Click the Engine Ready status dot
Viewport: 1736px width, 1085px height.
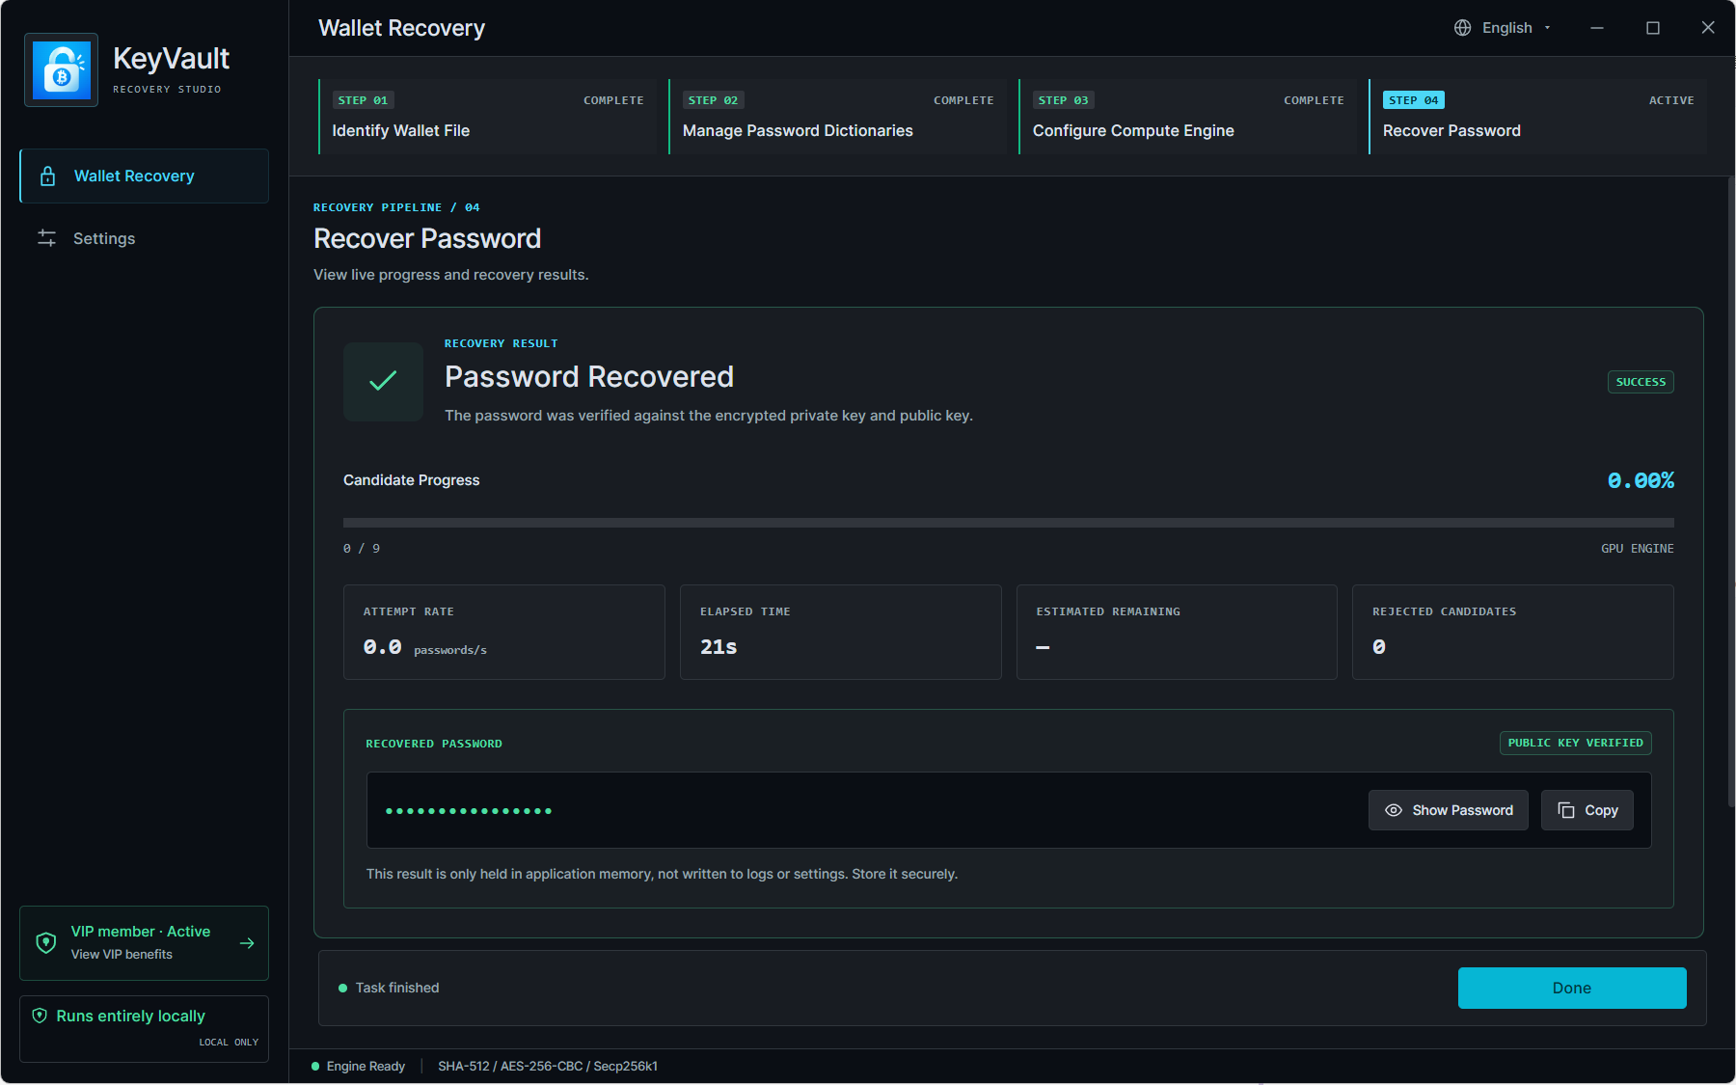point(315,1067)
